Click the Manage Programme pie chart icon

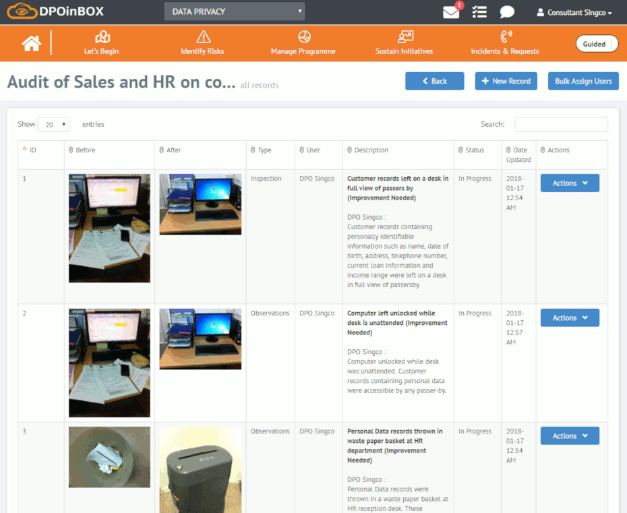point(303,37)
